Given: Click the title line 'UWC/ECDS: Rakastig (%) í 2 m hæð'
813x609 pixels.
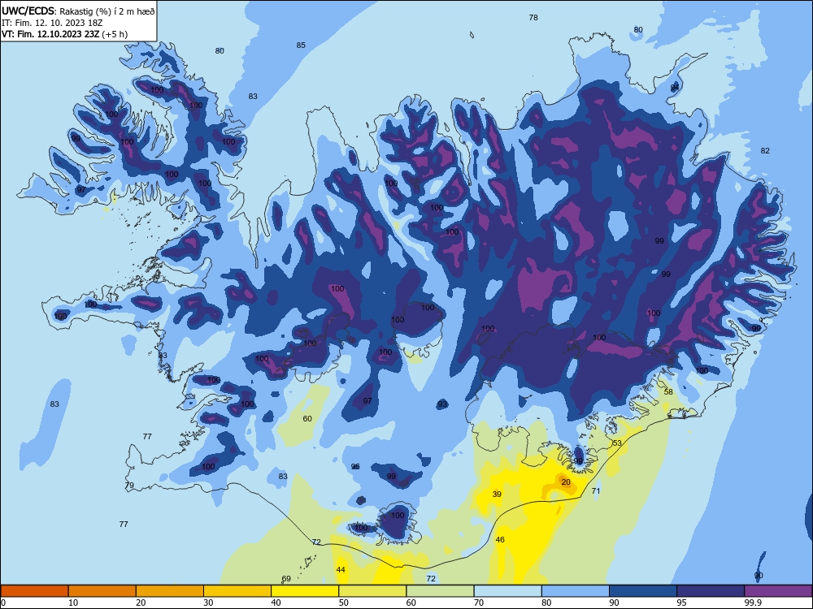Looking at the screenshot, I should (x=78, y=11).
